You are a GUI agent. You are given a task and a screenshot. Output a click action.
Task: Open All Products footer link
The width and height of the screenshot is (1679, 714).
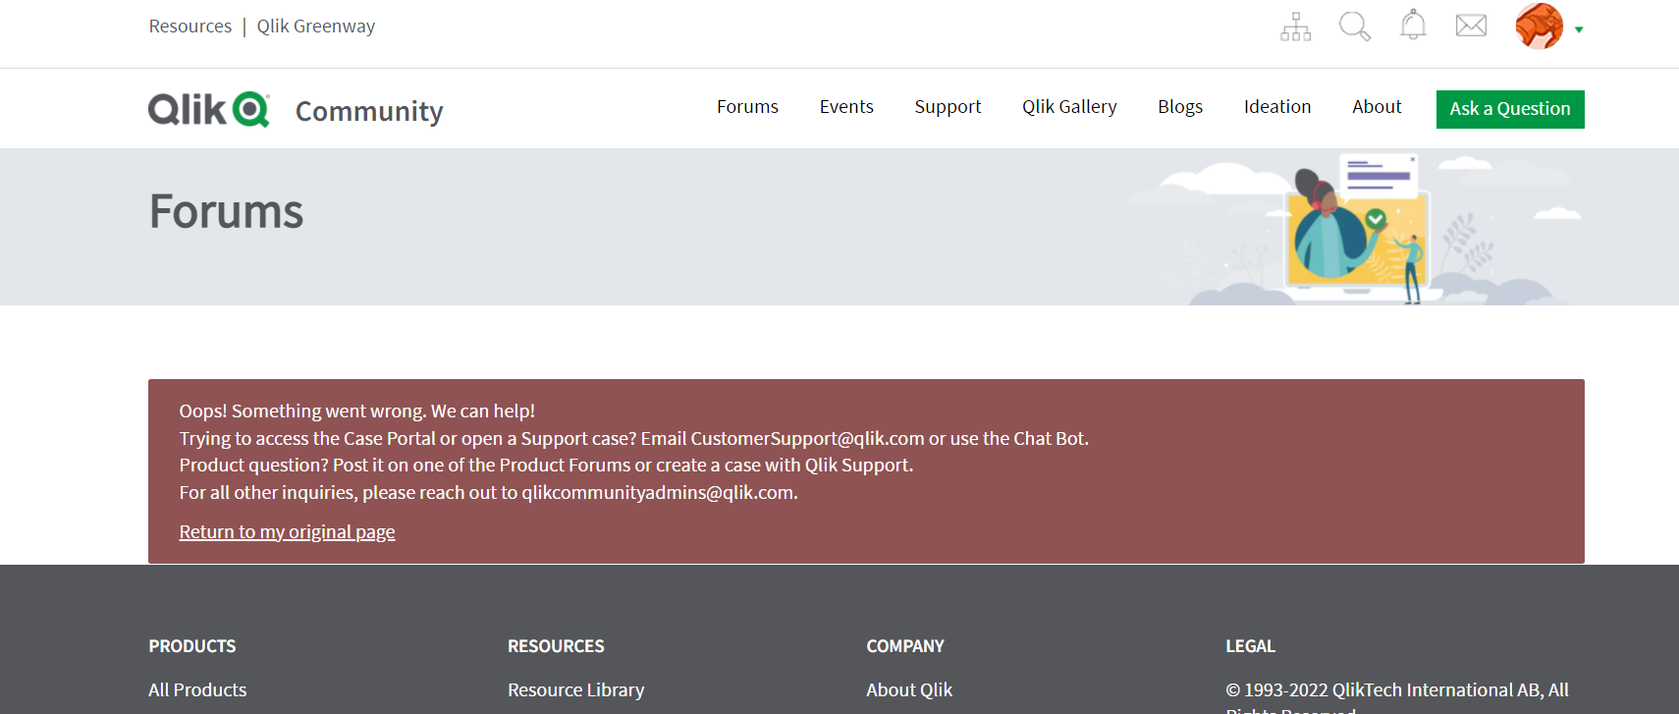click(197, 689)
